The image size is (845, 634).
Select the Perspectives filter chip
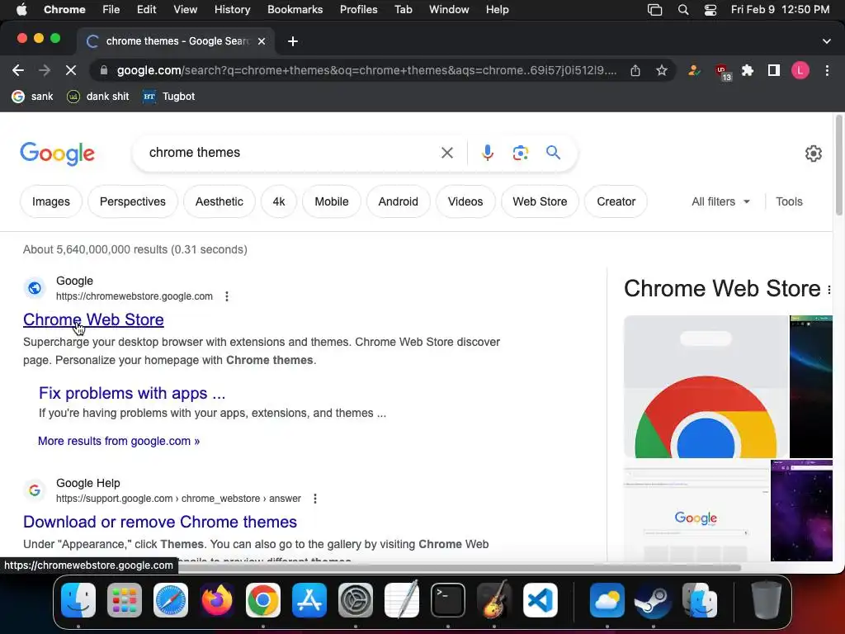click(133, 201)
